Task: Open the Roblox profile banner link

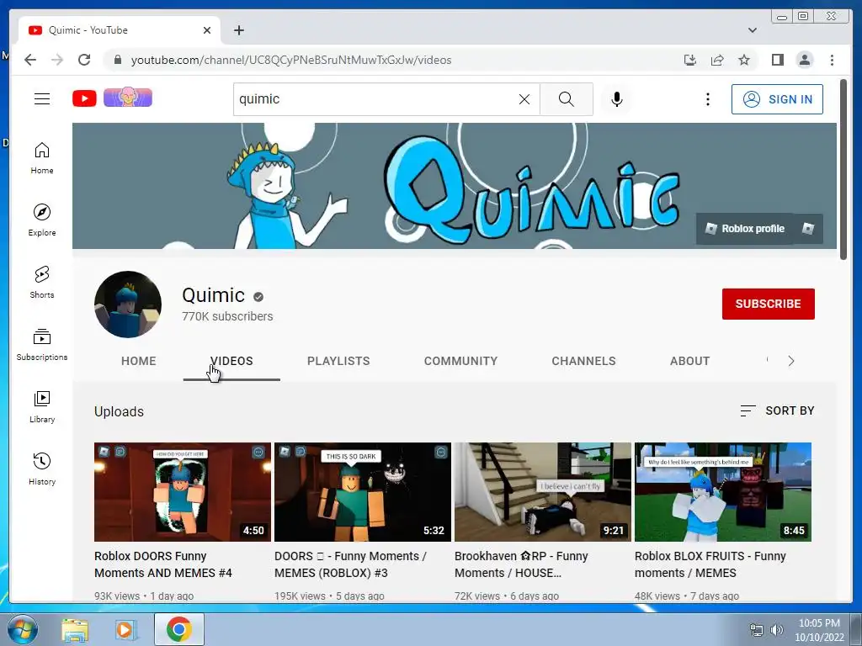Action: [x=745, y=229]
